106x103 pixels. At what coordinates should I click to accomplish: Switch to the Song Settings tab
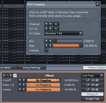point(32,68)
